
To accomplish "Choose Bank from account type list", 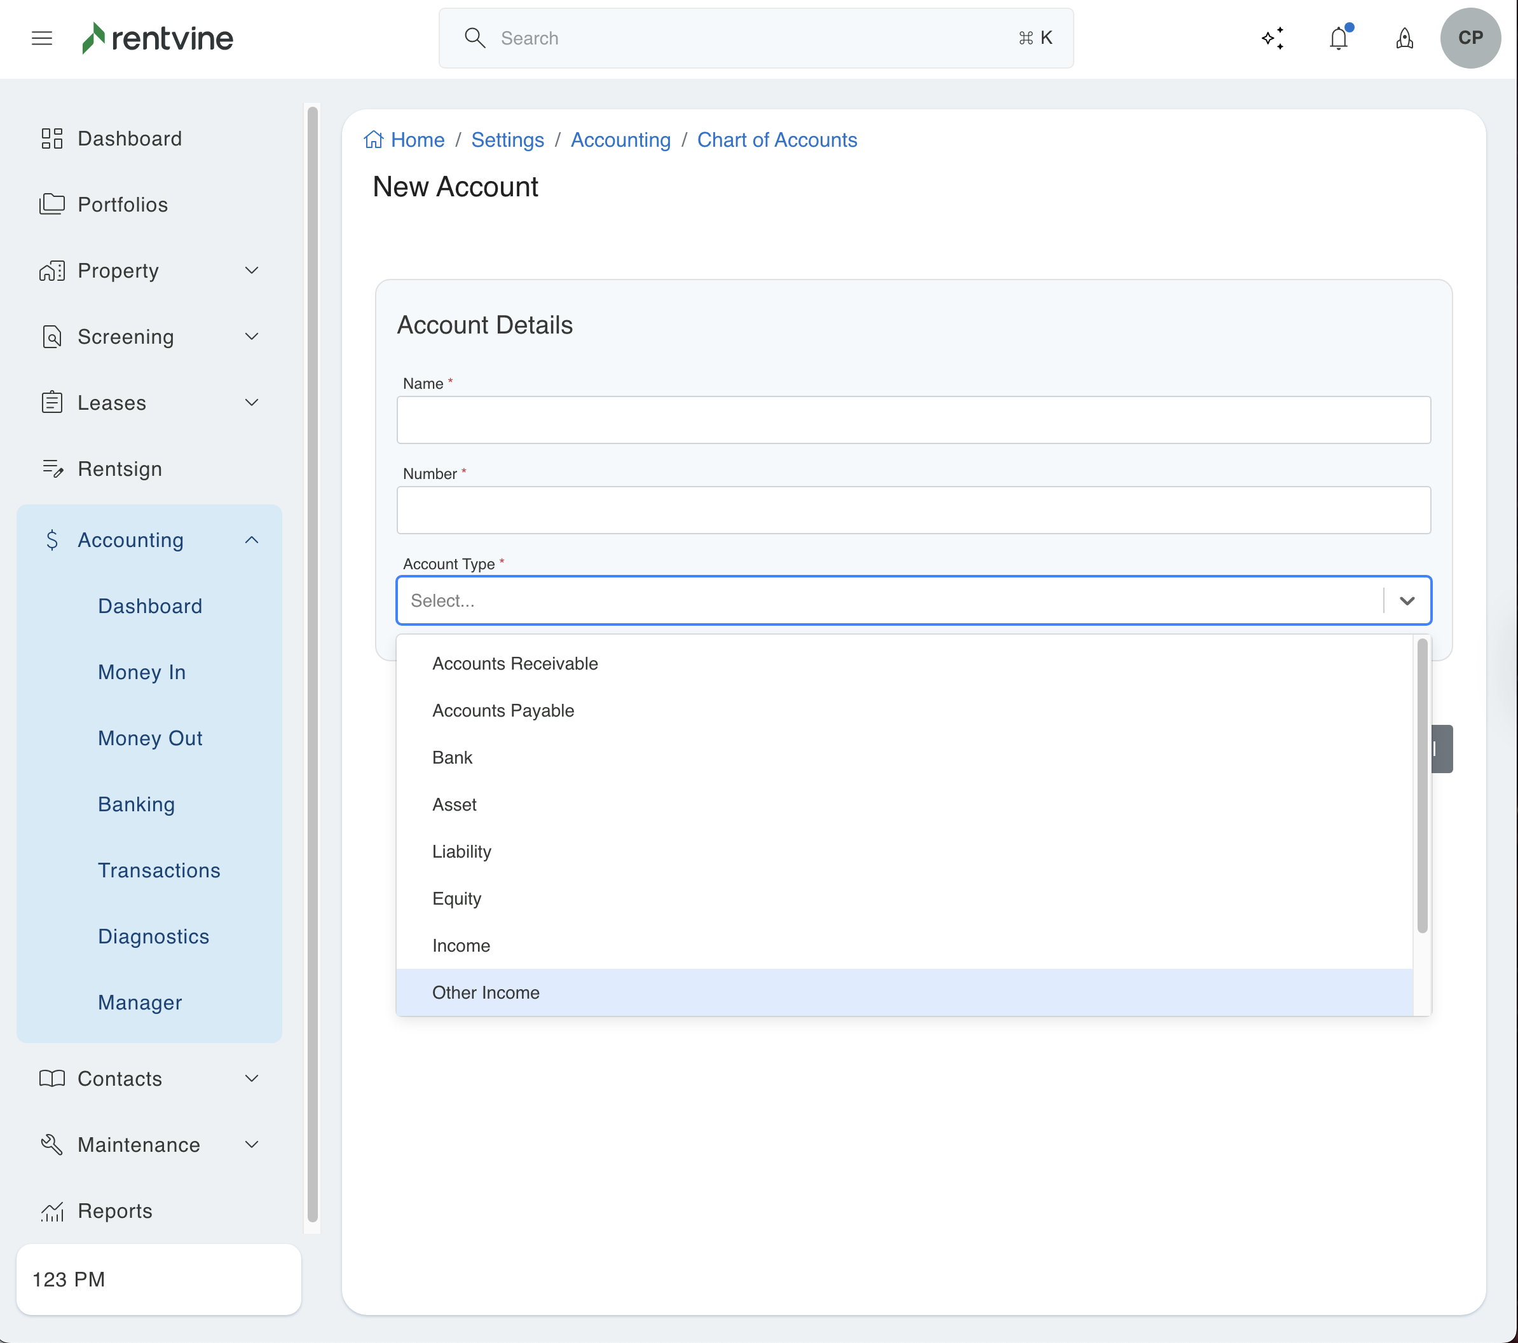I will pyautogui.click(x=451, y=757).
